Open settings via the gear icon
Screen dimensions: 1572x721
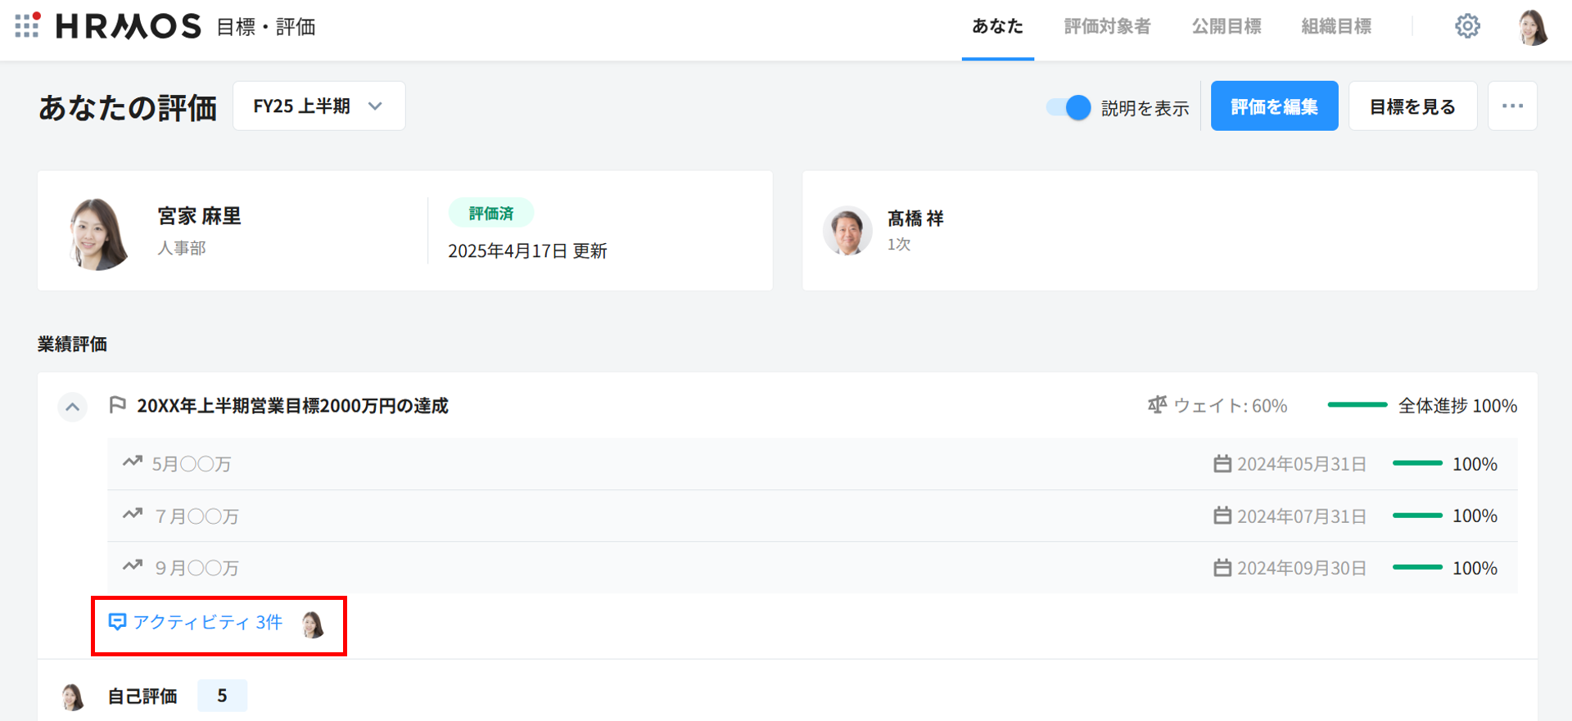pyautogui.click(x=1467, y=26)
